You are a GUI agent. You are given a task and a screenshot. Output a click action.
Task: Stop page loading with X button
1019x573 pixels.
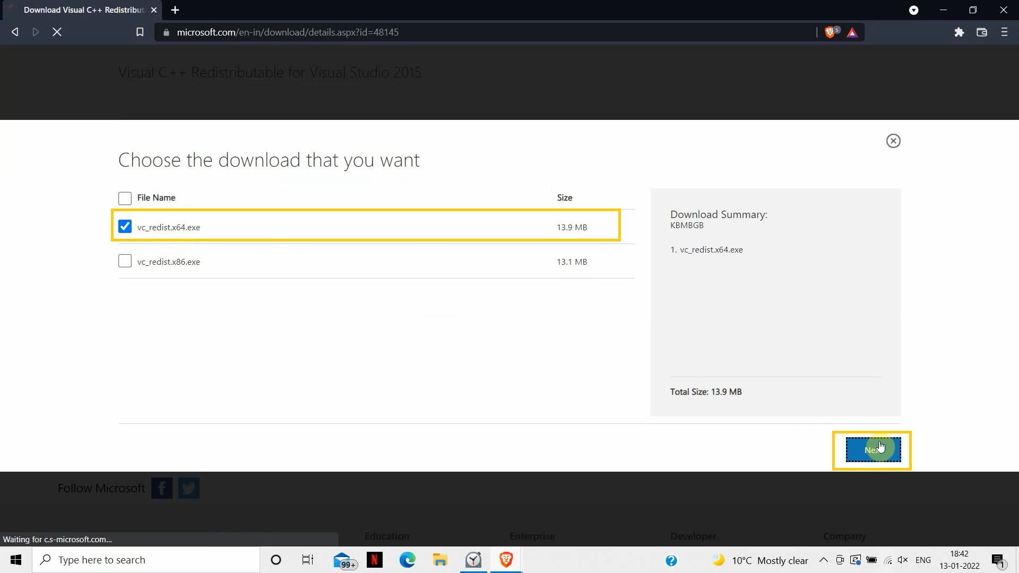pyautogui.click(x=57, y=32)
